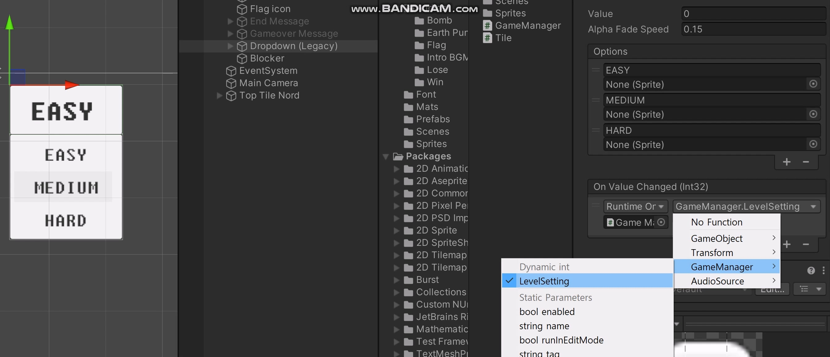
Task: Click the object picker beside Game Manager field
Action: (661, 222)
